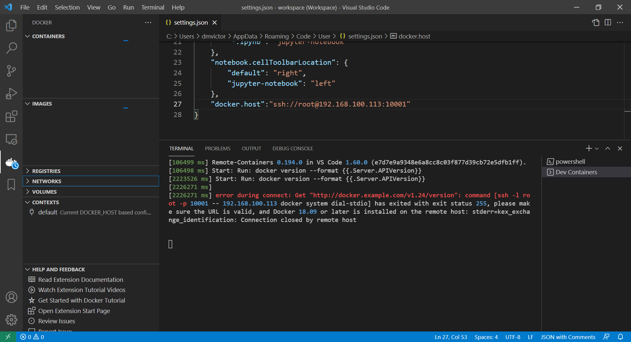Toggle notifications bell in status bar
This screenshot has height=342, width=631.
pyautogui.click(x=620, y=337)
